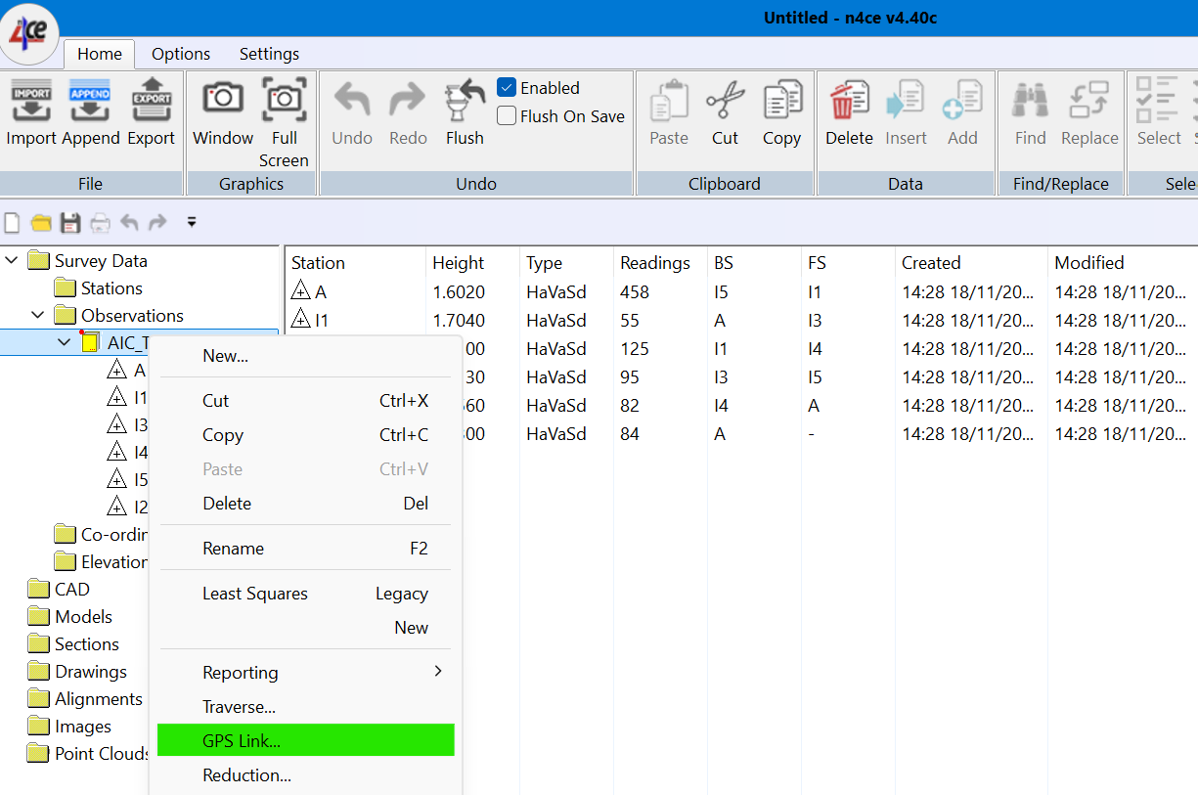This screenshot has width=1198, height=795.
Task: Select the Stations tree folder
Action: click(x=98, y=288)
